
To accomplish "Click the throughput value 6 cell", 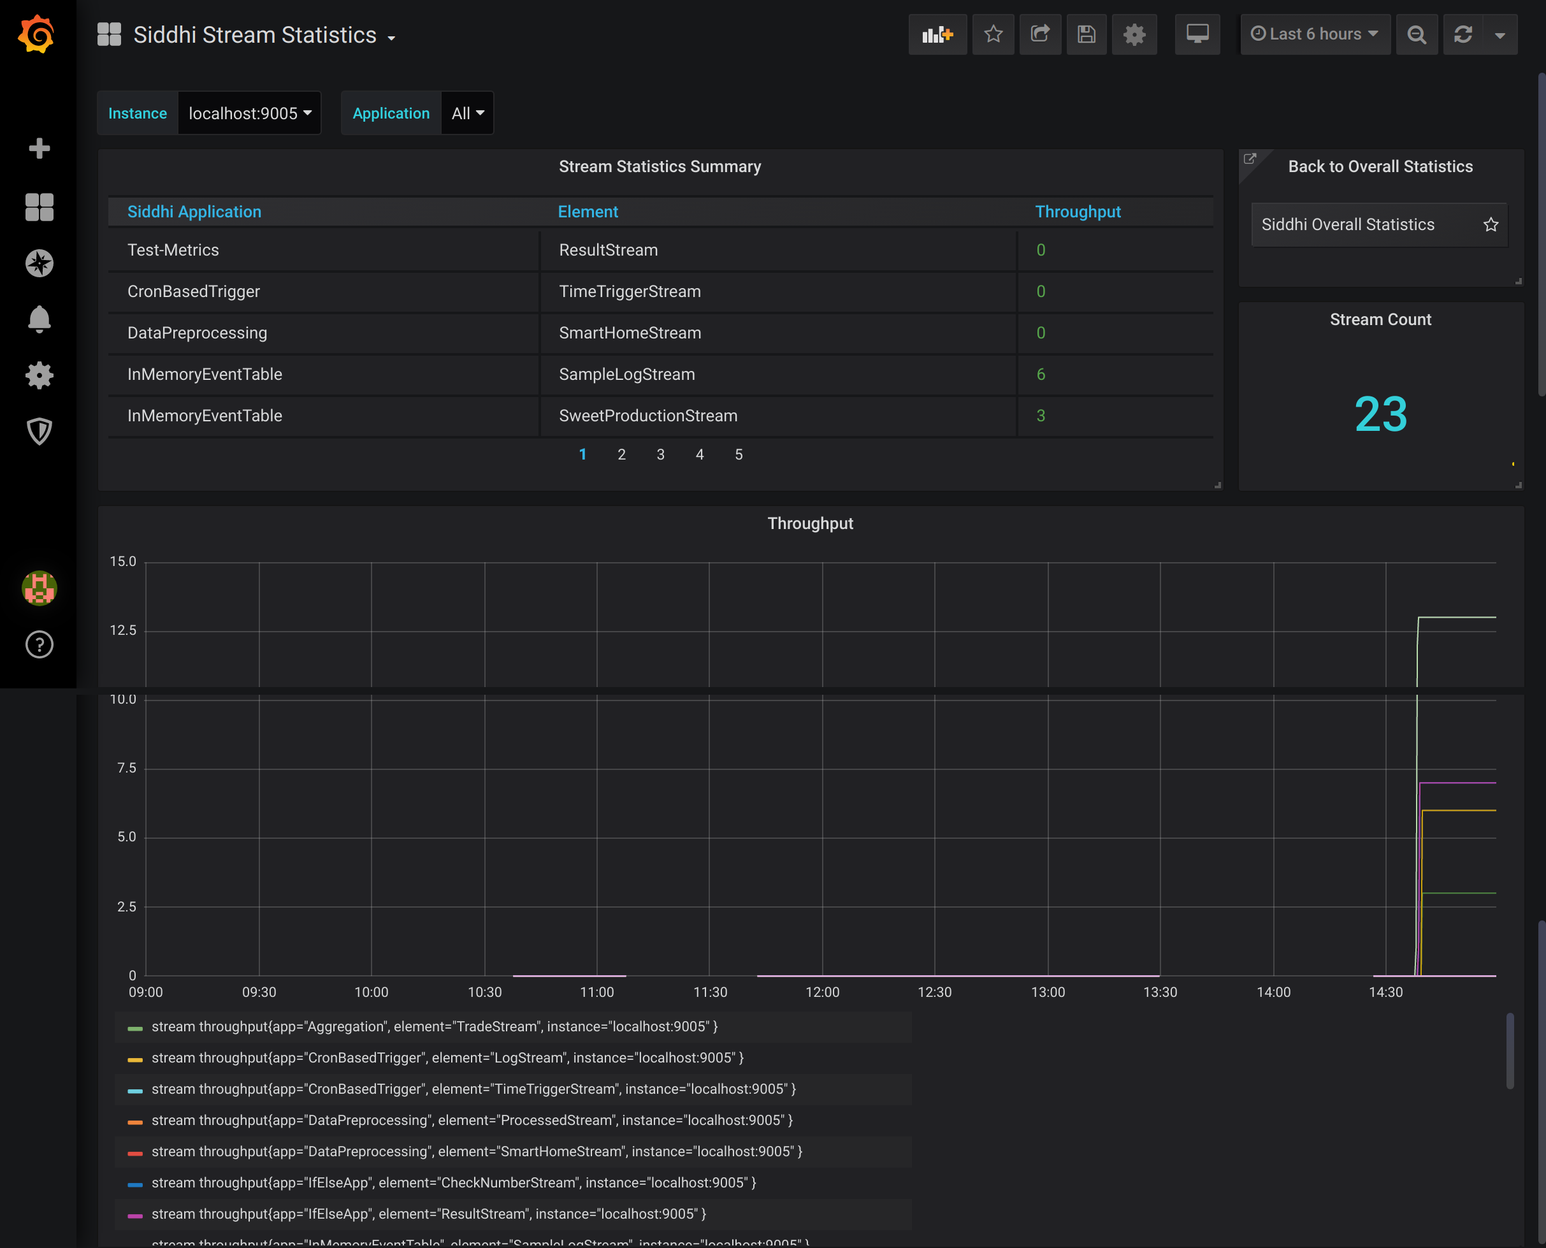I will (1115, 375).
